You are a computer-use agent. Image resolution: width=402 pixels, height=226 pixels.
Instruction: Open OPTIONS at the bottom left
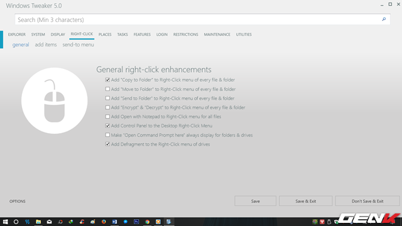point(18,202)
